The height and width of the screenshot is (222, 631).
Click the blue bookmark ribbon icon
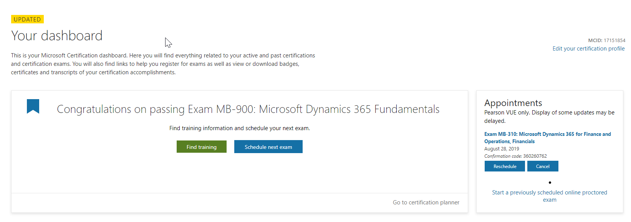coord(33,106)
